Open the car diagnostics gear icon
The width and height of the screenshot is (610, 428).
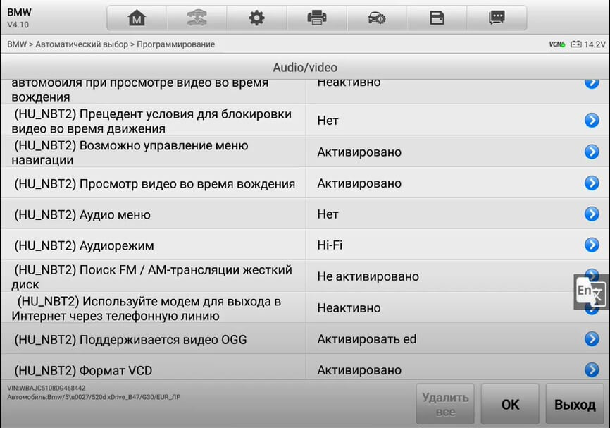point(377,18)
